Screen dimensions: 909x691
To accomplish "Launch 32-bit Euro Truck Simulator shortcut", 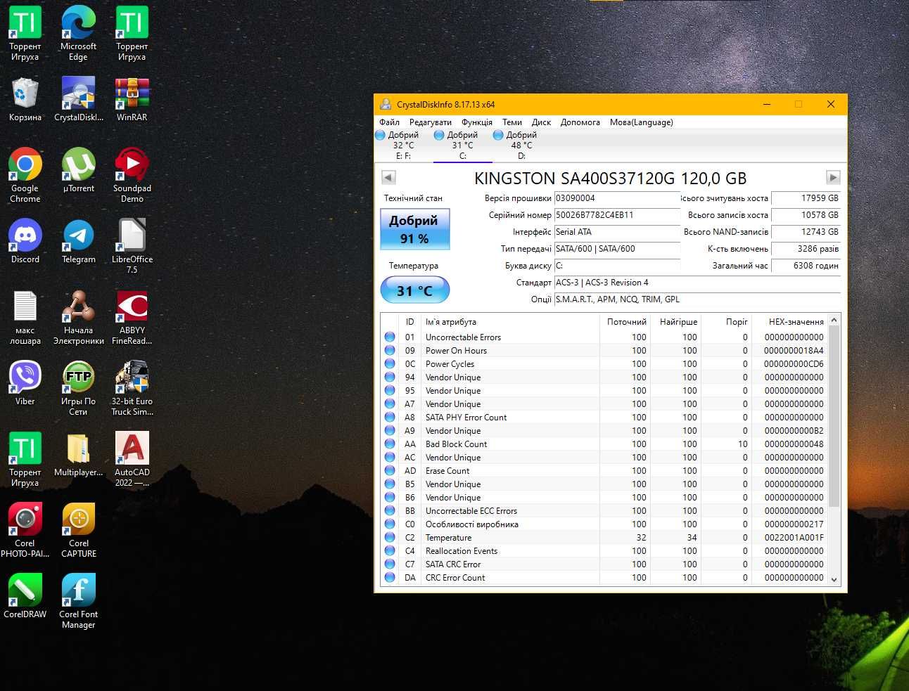I will pos(132,388).
